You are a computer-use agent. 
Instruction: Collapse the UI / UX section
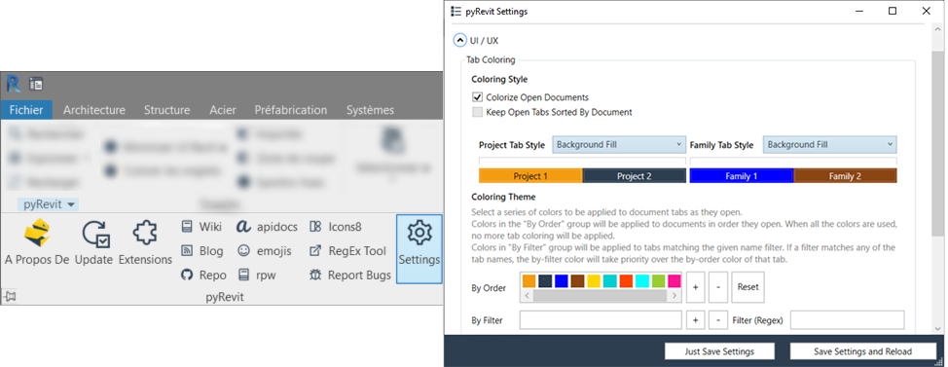460,41
